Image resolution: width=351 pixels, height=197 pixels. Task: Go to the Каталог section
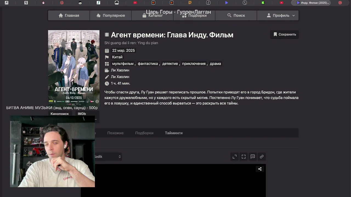[152, 16]
